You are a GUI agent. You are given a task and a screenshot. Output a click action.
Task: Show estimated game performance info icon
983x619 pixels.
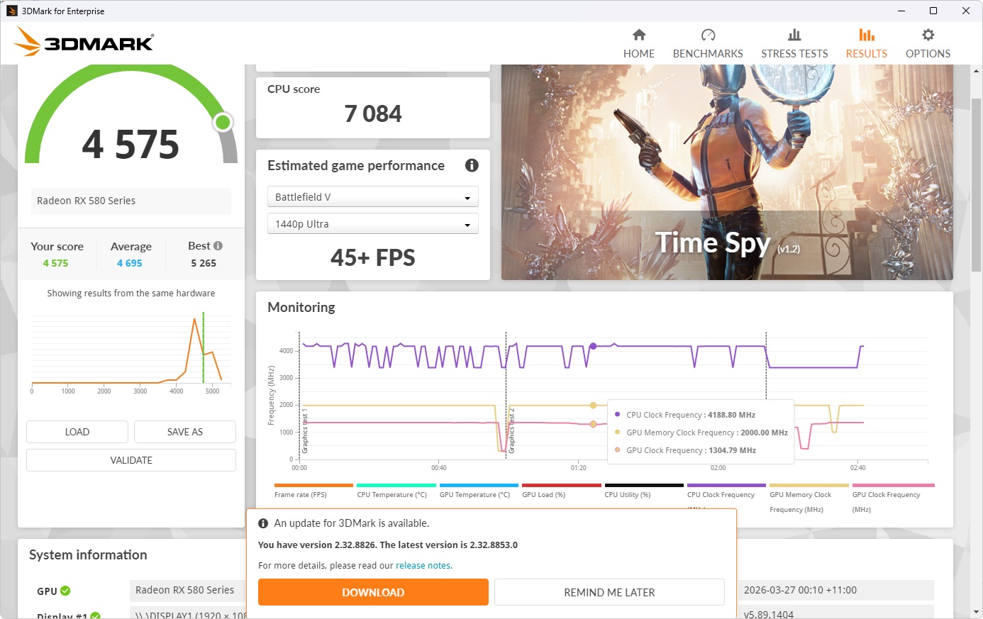[x=472, y=165]
